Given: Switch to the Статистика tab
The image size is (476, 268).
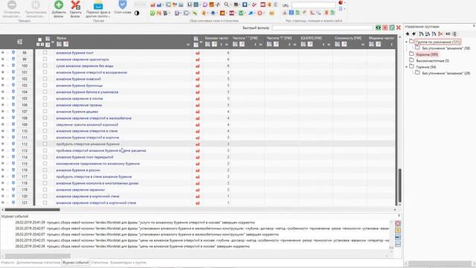Looking at the screenshot, I should click(99, 262).
